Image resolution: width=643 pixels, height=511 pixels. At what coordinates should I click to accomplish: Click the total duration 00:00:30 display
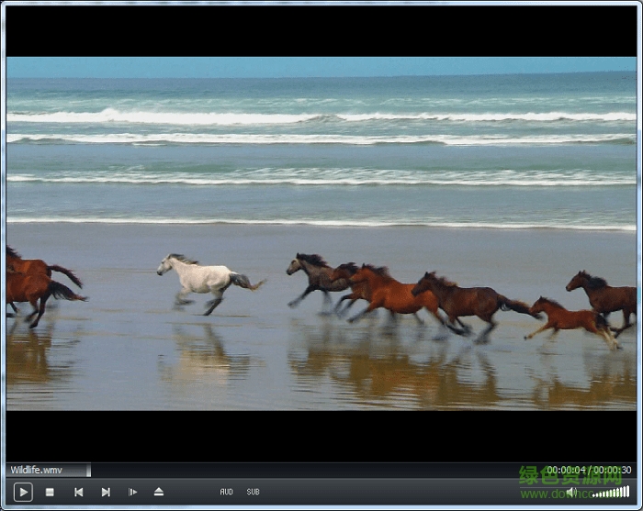click(x=613, y=471)
